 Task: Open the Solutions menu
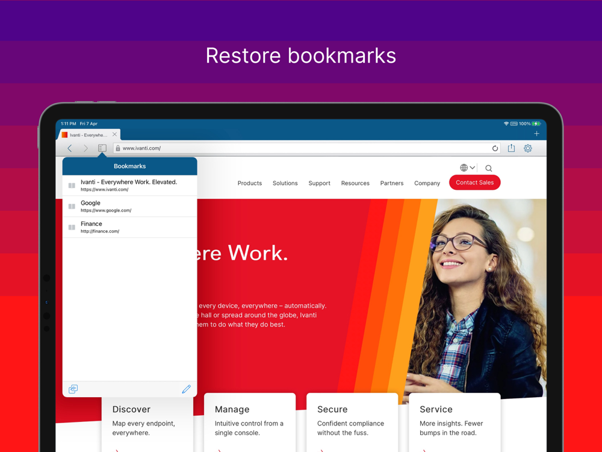coord(285,183)
